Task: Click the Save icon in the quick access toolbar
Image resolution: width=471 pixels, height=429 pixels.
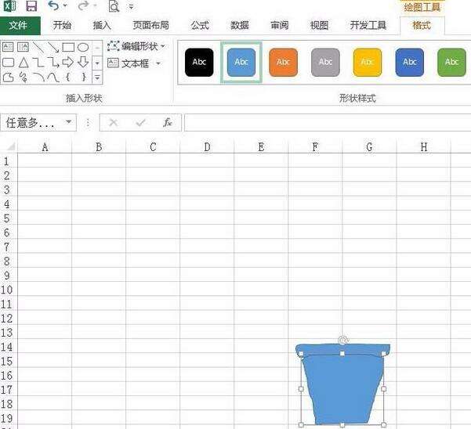Action: pyautogui.click(x=31, y=6)
